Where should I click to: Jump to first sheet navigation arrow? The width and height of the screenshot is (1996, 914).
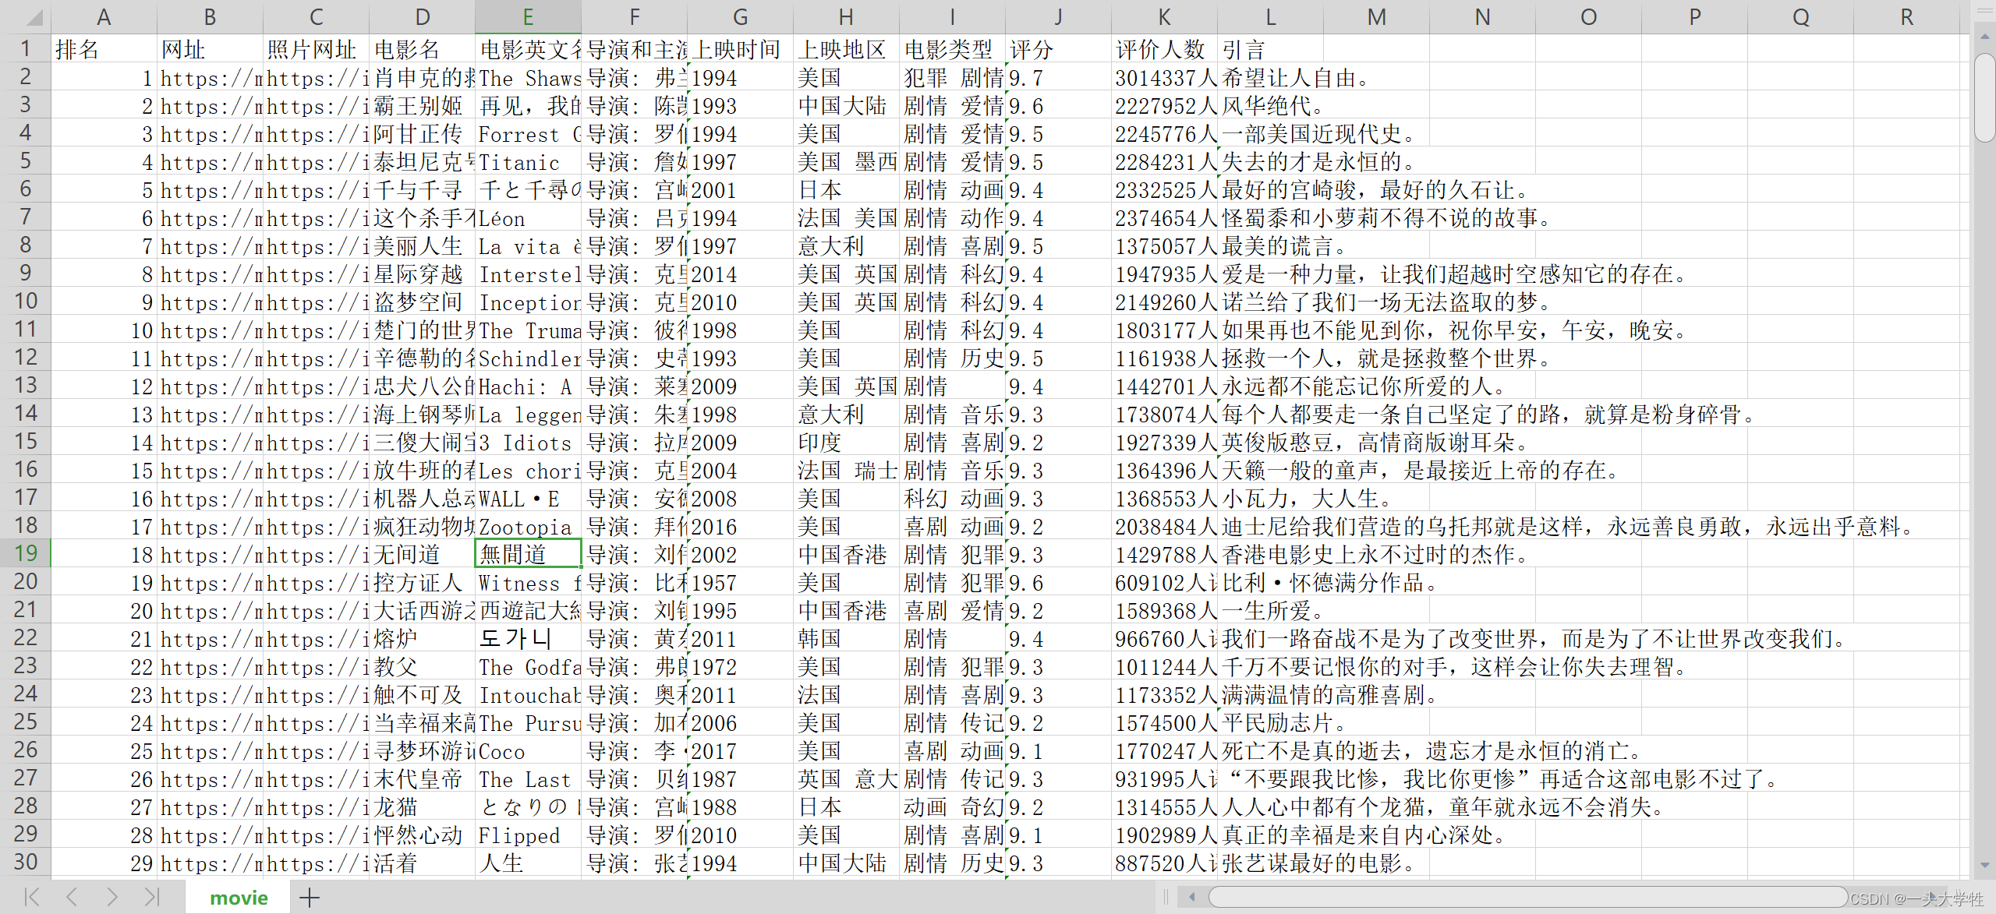pyautogui.click(x=32, y=897)
